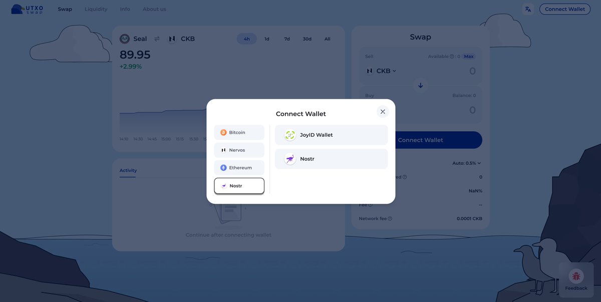Open the Liquidity navigation tab
601x302 pixels.
coord(96,9)
